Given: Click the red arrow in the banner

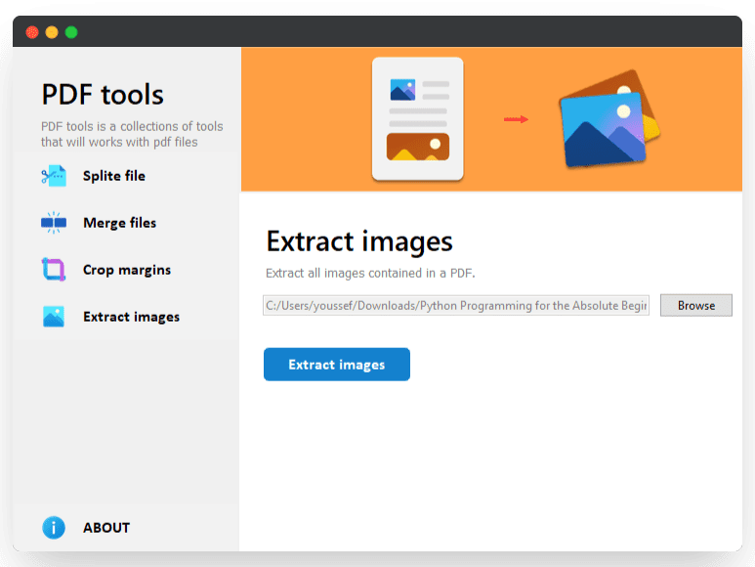Looking at the screenshot, I should 516,119.
